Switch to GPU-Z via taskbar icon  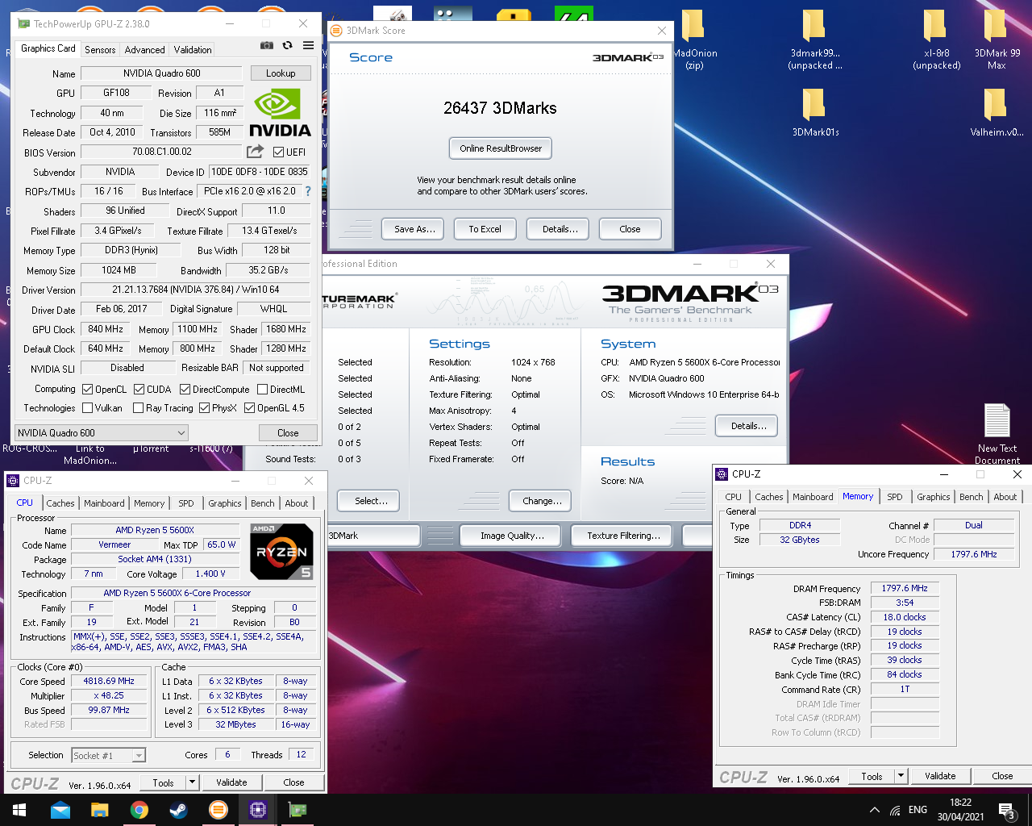point(297,810)
